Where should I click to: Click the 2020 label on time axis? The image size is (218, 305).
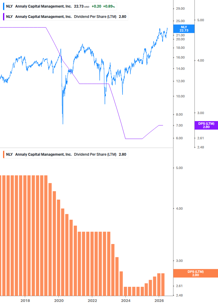(59, 301)
